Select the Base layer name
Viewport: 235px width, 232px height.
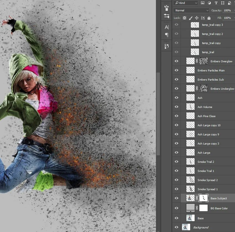point(200,218)
